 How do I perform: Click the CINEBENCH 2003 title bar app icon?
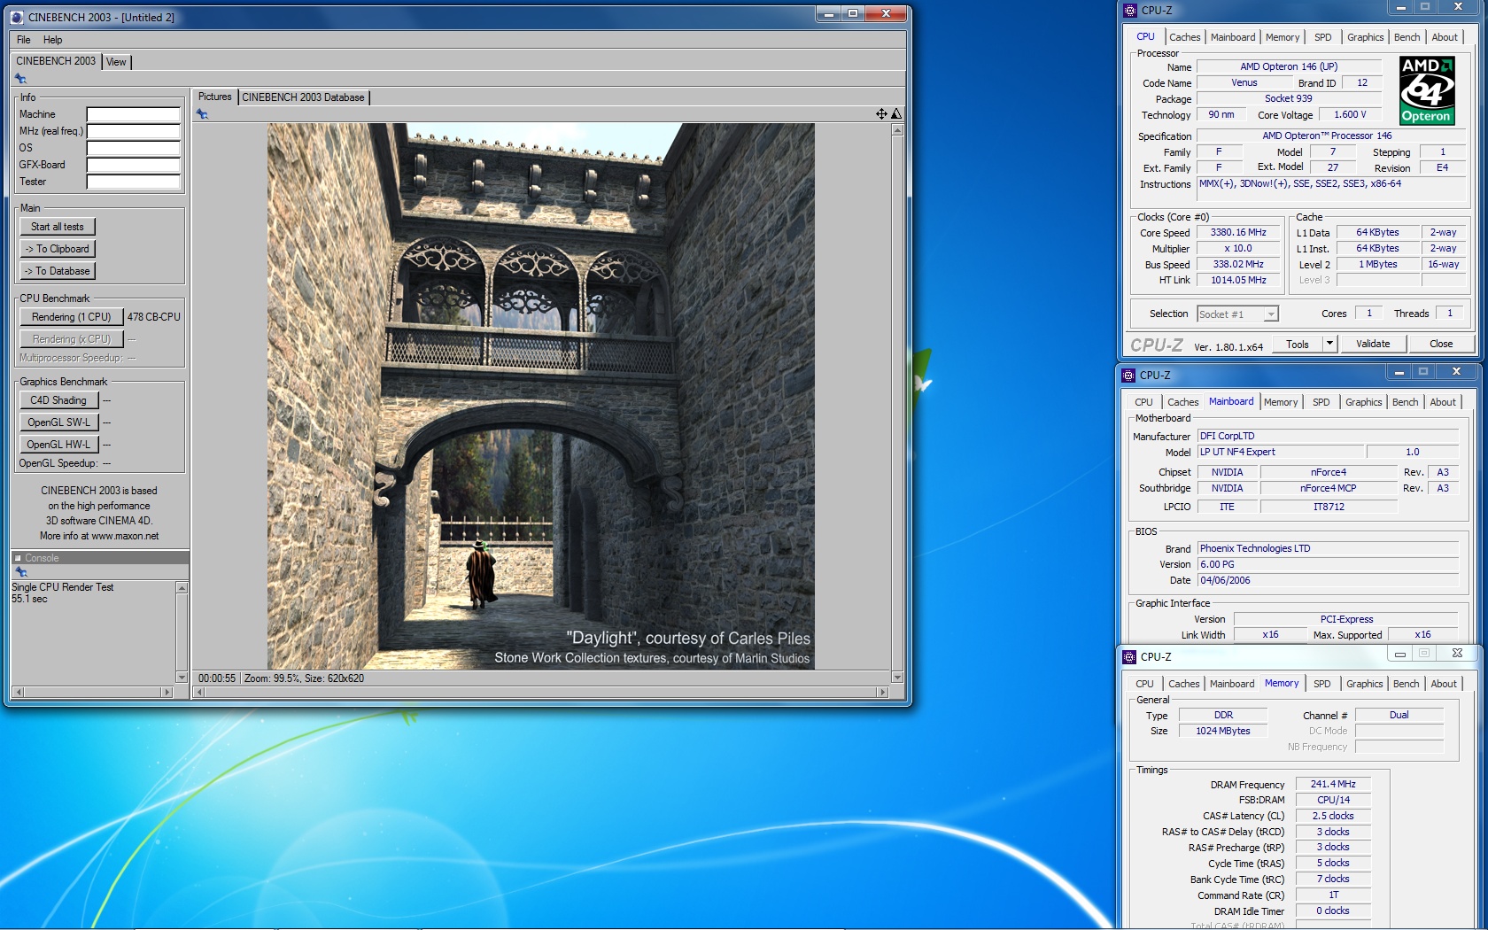(x=17, y=17)
